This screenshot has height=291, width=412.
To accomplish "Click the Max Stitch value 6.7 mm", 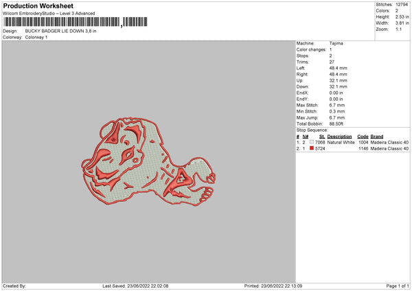I will tap(337, 105).
